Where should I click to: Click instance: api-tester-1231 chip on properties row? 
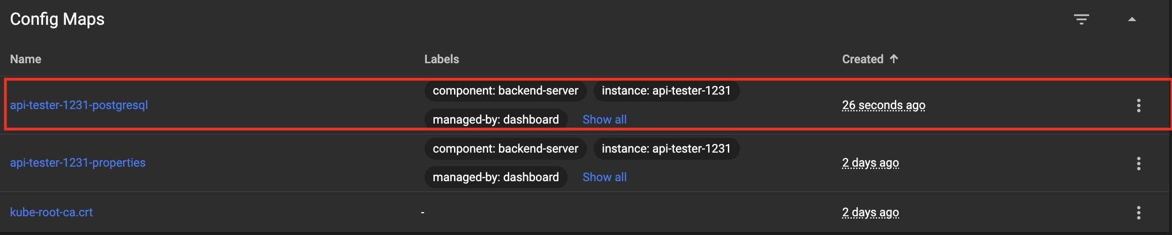666,148
